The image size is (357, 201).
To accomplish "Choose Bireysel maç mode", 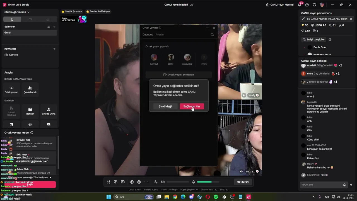I will [30, 143].
